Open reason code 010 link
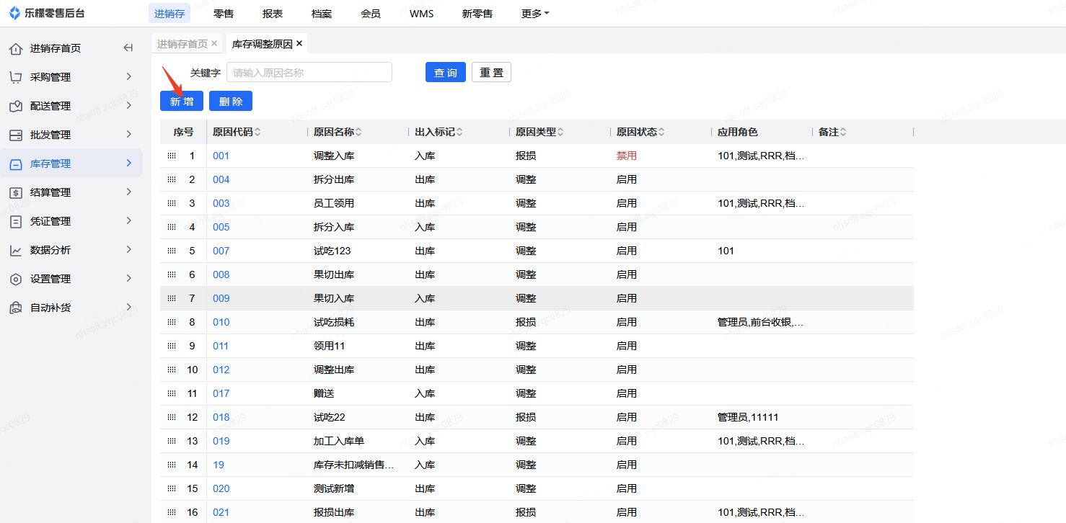Screen dimensions: 1066x523 click(x=221, y=322)
